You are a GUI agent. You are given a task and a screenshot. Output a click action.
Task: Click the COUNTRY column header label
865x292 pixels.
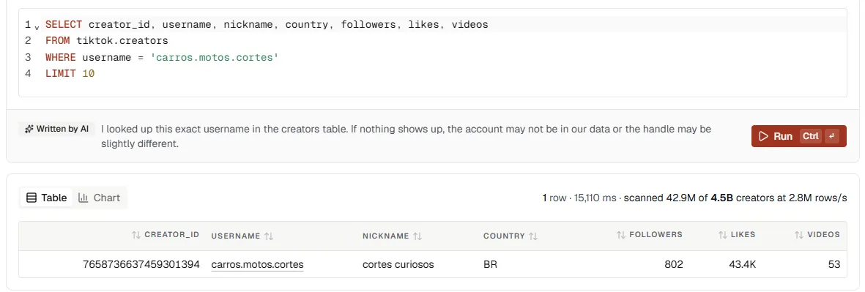504,236
